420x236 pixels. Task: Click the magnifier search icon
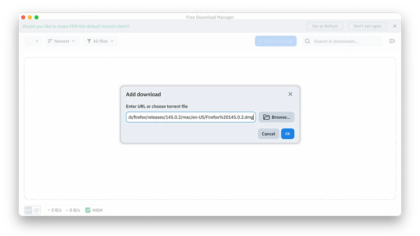point(307,41)
